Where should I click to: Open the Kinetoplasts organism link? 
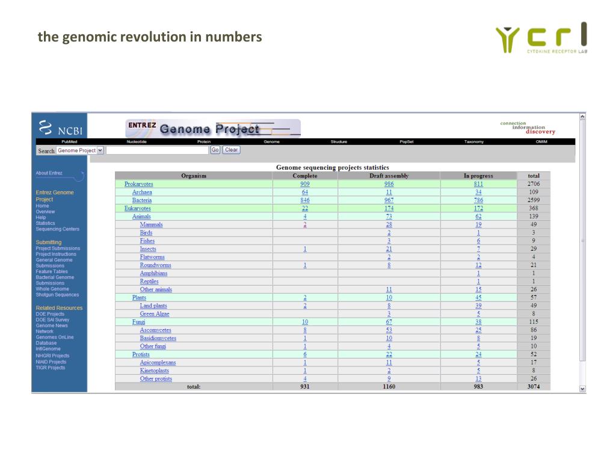155,371
